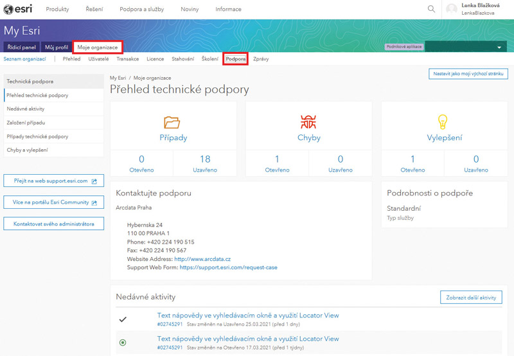Click the Případy folder icon
This screenshot has width=514, height=356.
tap(172, 122)
